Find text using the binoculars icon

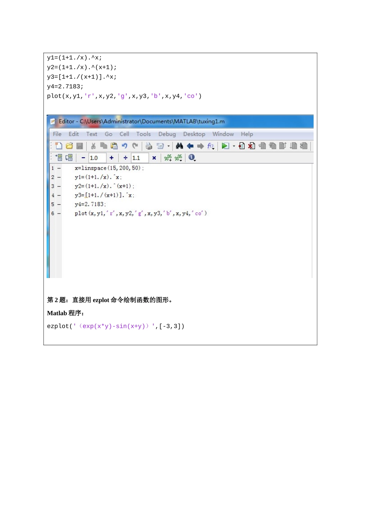pyautogui.click(x=180, y=146)
